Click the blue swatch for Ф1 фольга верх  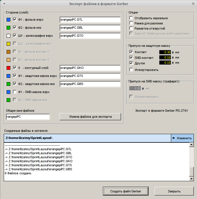(9, 20)
